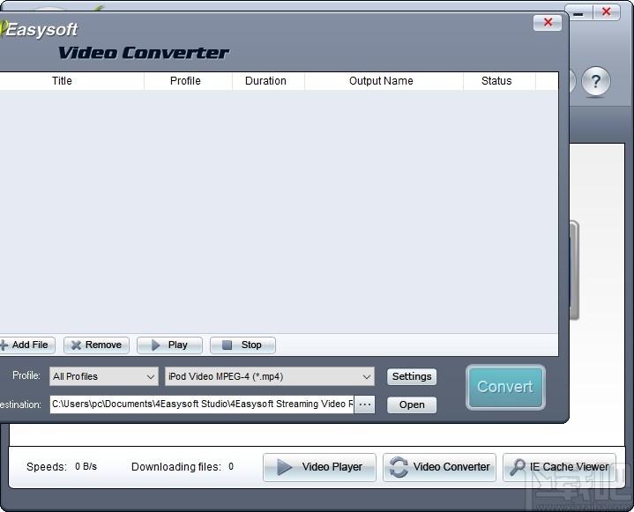Click the Profile column header

click(185, 81)
